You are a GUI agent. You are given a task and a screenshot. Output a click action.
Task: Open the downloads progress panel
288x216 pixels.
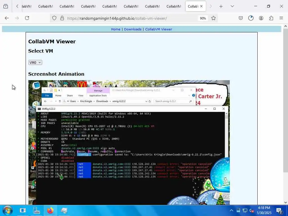click(251, 18)
